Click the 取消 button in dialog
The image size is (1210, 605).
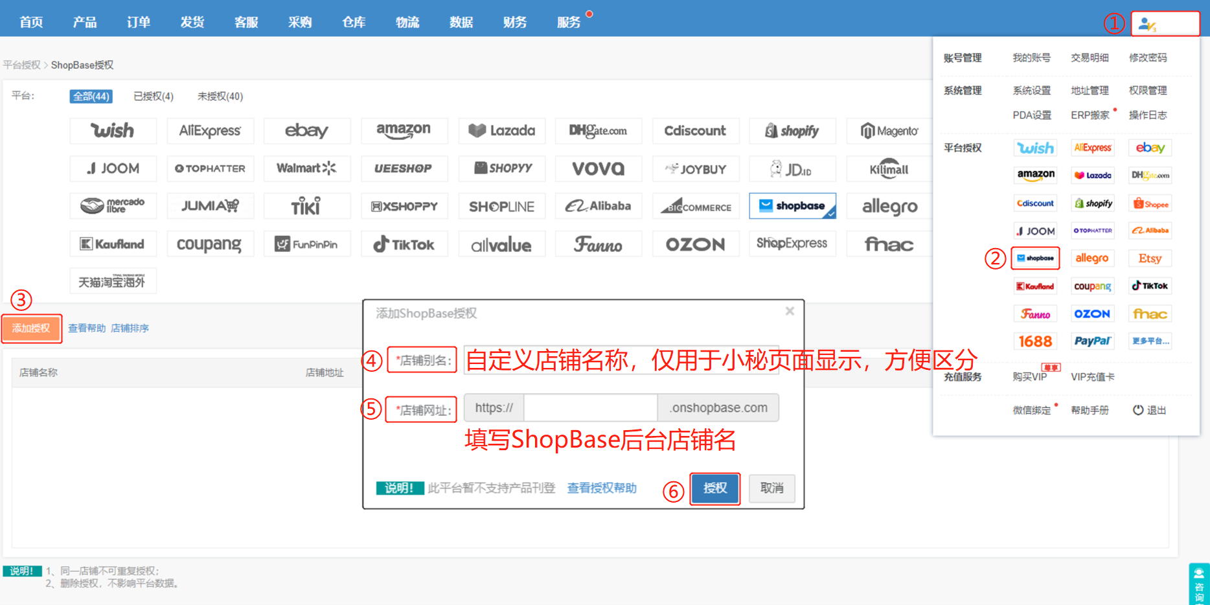coord(771,488)
